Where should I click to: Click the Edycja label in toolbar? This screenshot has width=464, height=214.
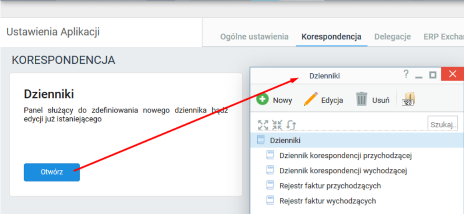(332, 100)
